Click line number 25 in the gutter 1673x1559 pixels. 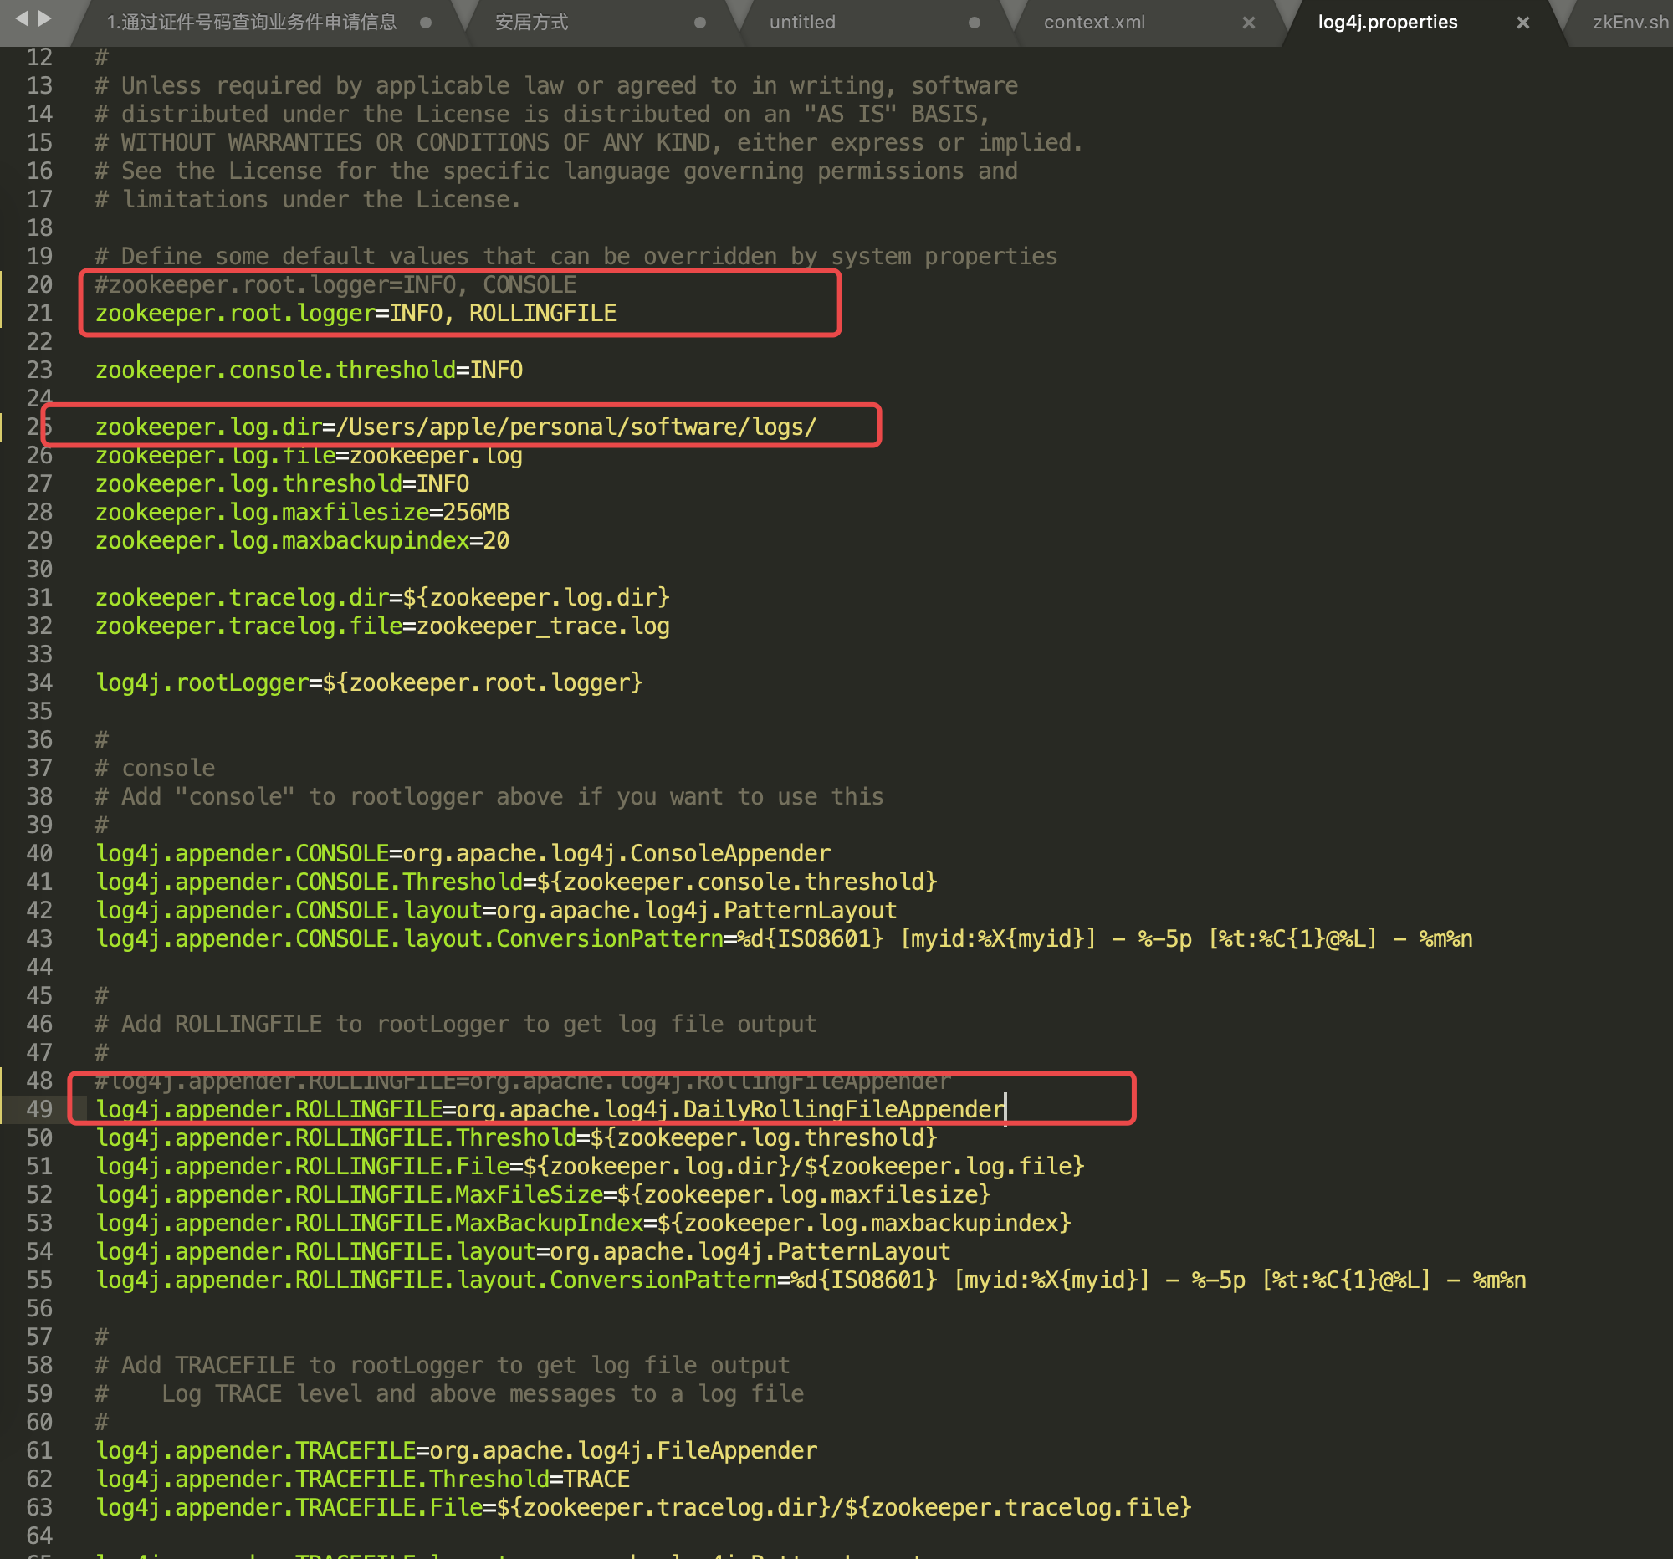click(x=39, y=427)
